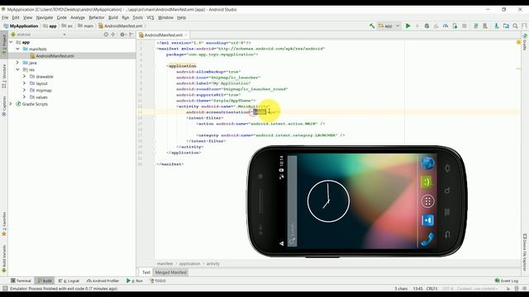Open the Analyze menu
Viewport: 529px width, 297px height.
pyautogui.click(x=78, y=17)
